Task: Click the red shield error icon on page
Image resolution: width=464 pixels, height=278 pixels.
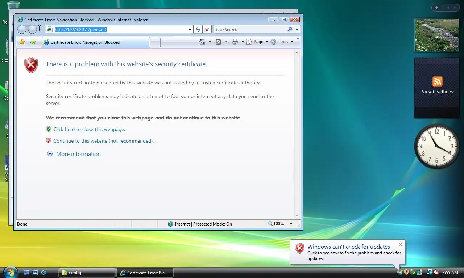Action: point(31,65)
